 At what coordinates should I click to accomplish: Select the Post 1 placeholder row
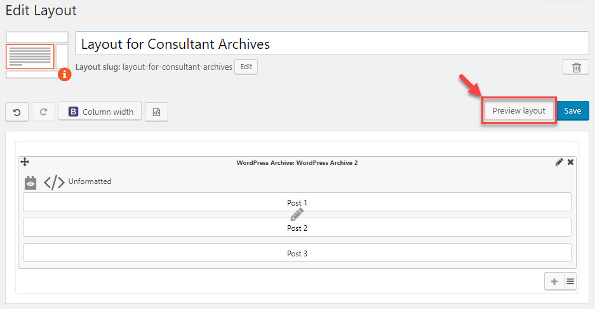pyautogui.click(x=297, y=202)
